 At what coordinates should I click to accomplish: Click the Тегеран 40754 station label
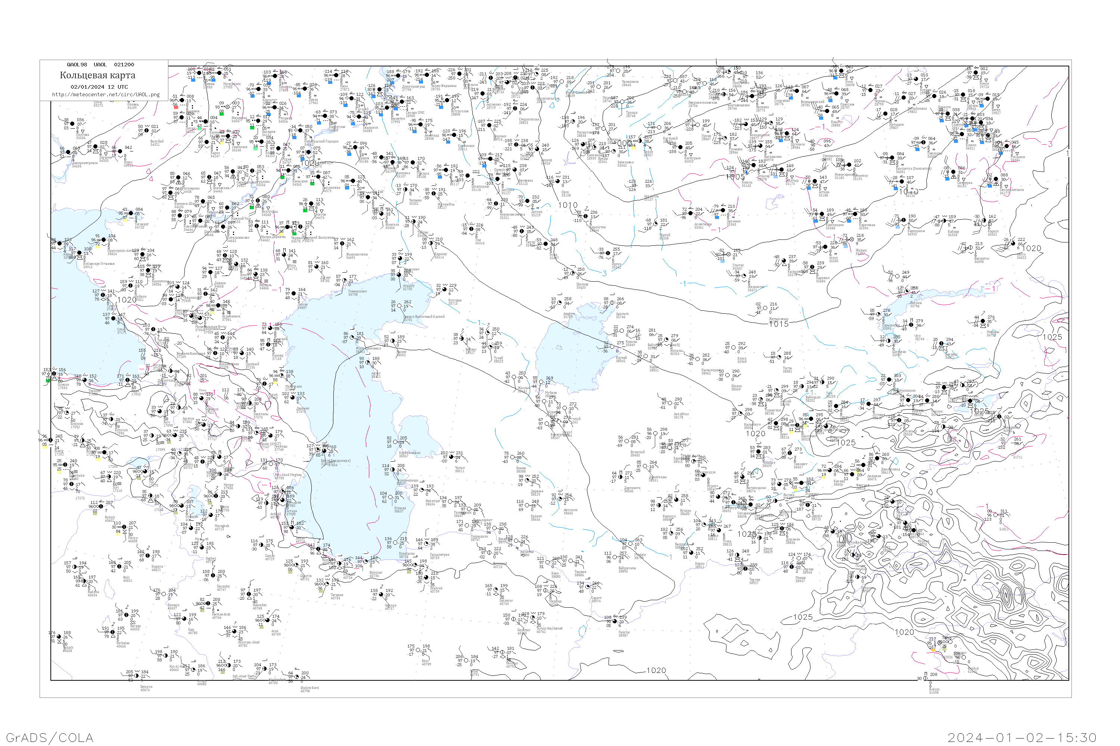[337, 596]
